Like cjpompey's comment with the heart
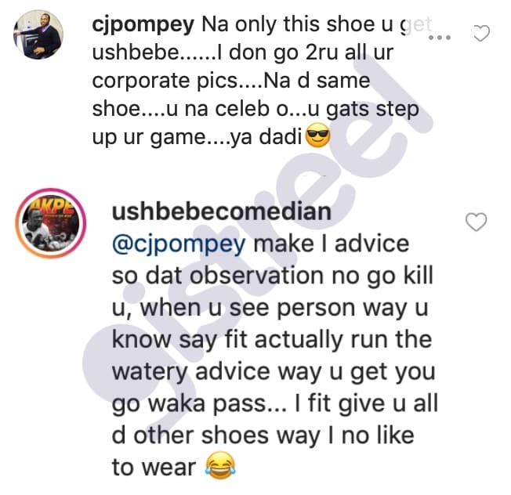 [481, 33]
